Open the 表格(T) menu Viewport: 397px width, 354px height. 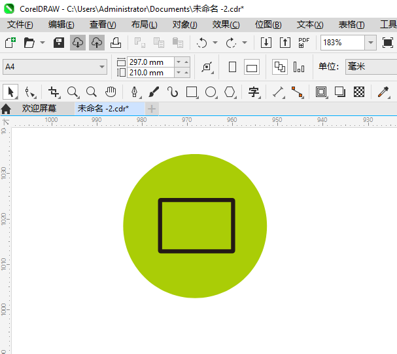click(352, 25)
